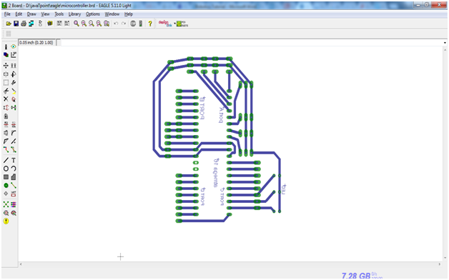Click the Zoom to fit icon
The image size is (449, 280).
pos(77,24)
